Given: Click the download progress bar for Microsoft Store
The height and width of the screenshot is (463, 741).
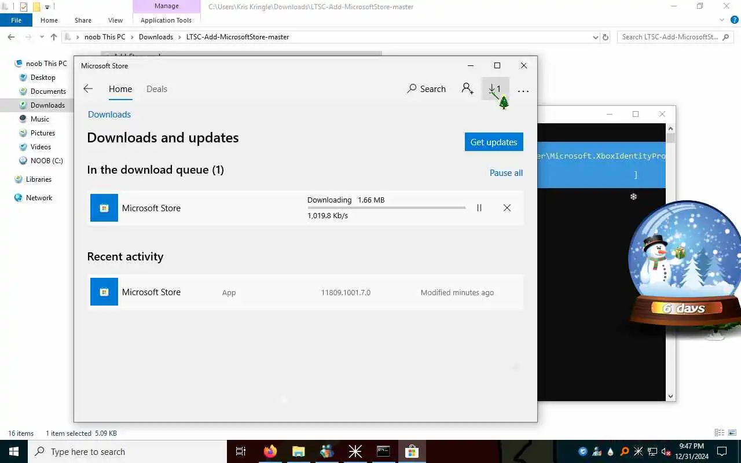Looking at the screenshot, I should click(x=386, y=208).
